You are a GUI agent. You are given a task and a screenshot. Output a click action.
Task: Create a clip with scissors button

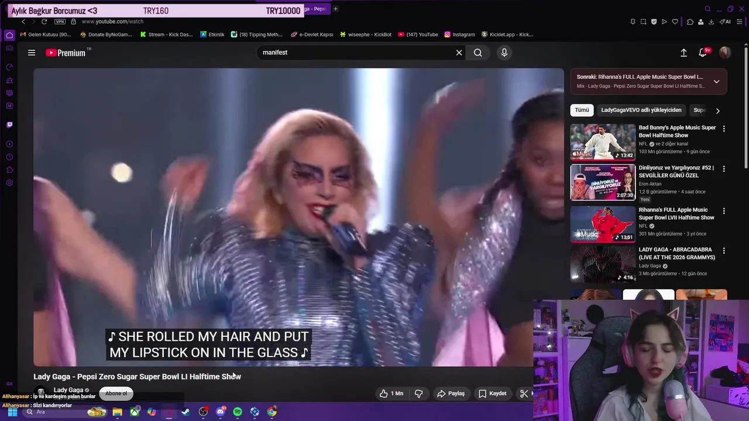point(524,394)
